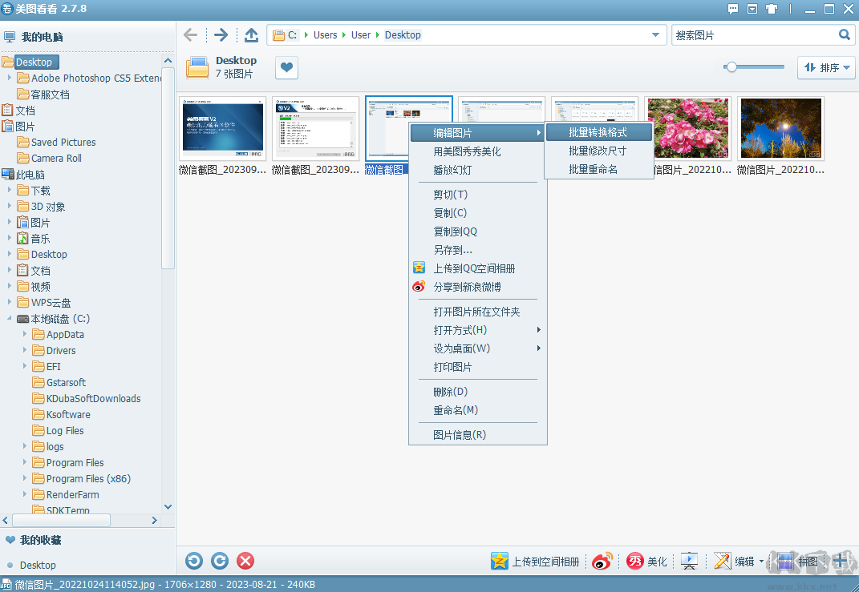
Task: Click the Sina Weibo share icon in bottom toolbar
Action: (x=602, y=562)
